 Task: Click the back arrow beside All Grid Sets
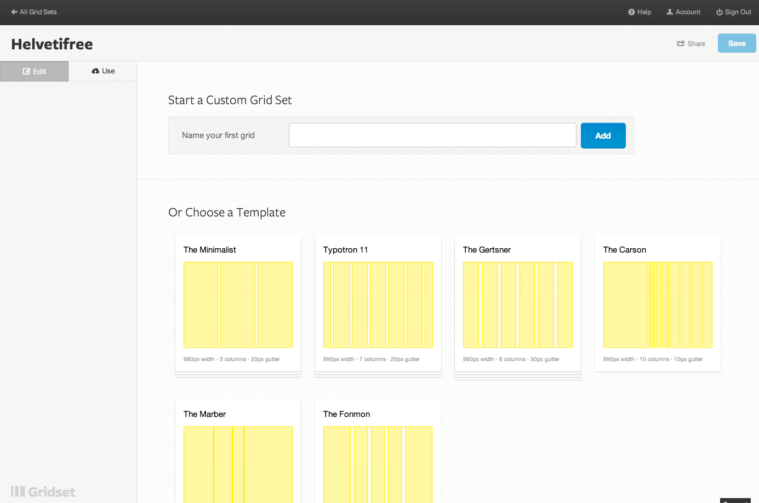point(14,12)
